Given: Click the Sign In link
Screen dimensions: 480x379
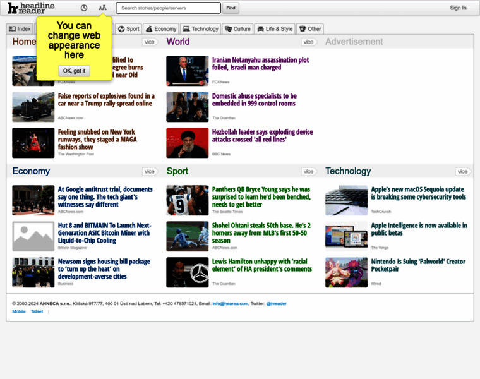Looking at the screenshot, I should tap(458, 8).
